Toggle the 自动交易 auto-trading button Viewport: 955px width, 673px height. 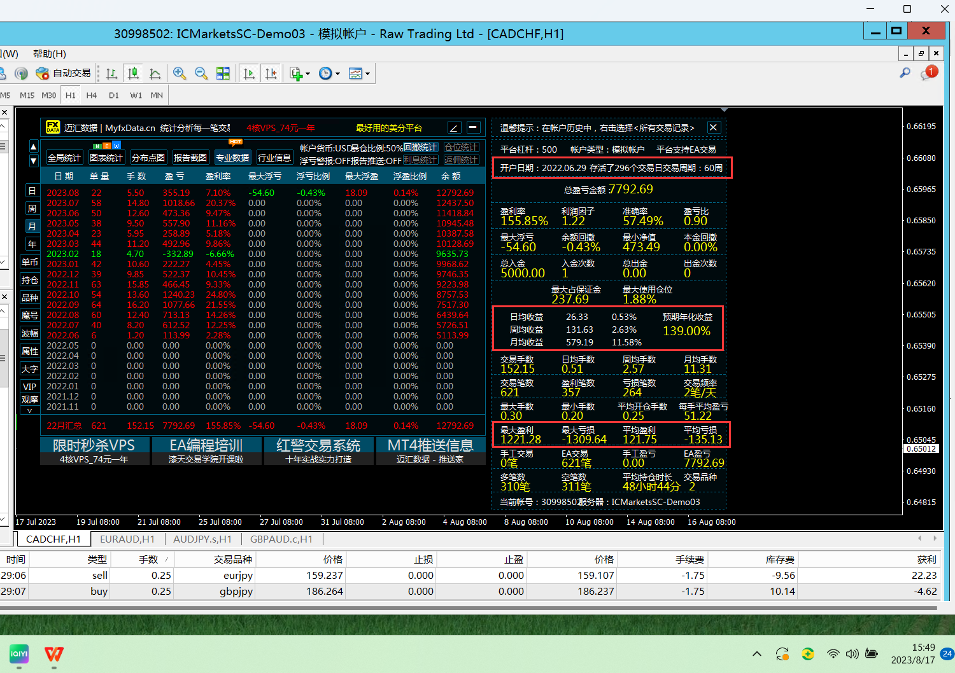(64, 73)
